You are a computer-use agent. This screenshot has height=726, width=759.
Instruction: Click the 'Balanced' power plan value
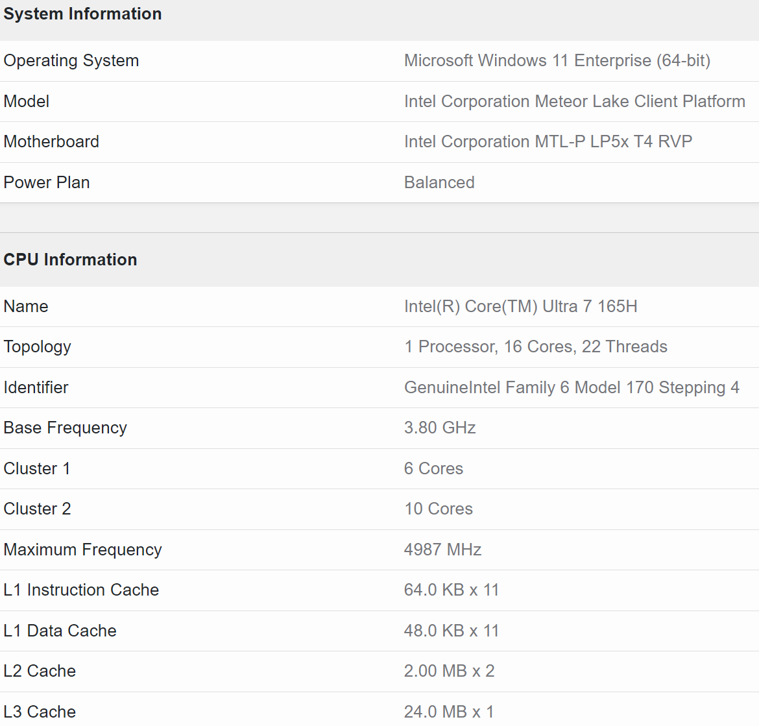tap(439, 182)
